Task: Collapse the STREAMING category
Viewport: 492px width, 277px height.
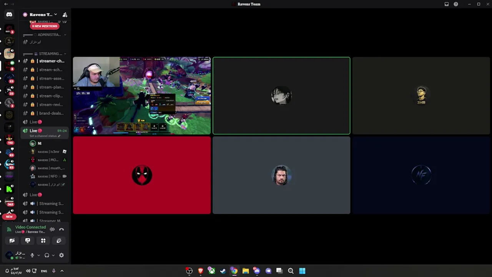Action: [45, 53]
